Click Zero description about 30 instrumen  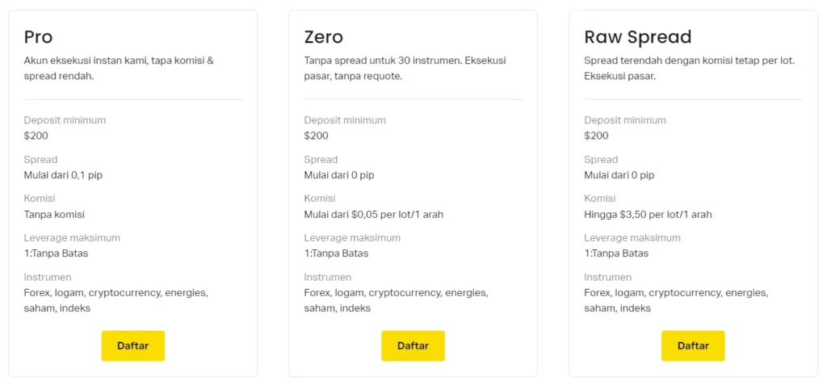405,68
